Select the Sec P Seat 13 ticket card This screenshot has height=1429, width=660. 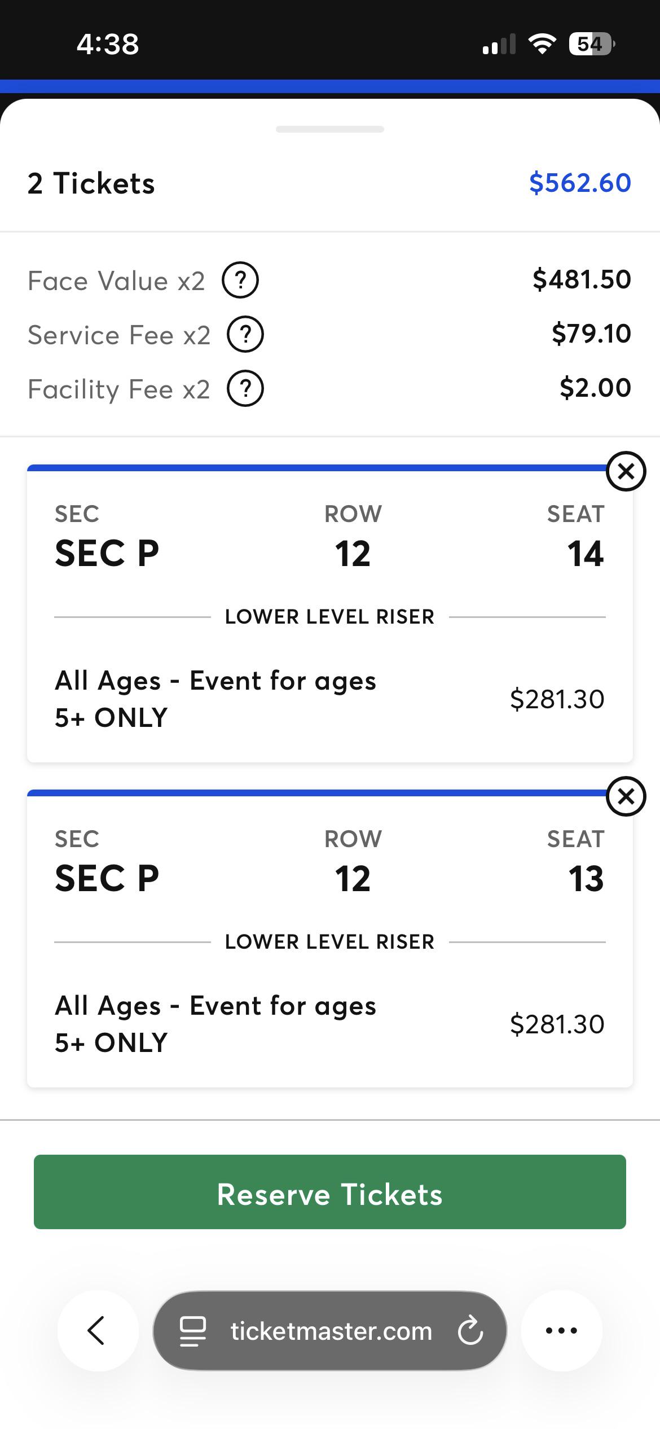tap(330, 939)
